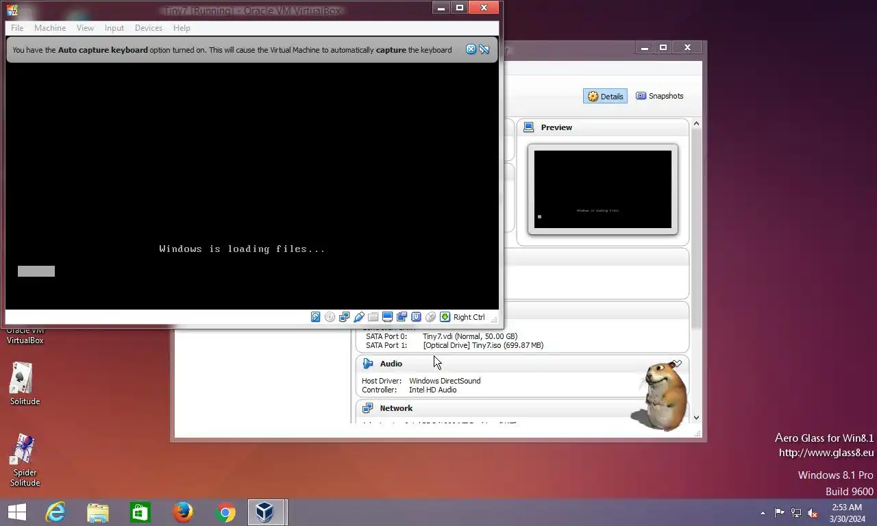
Task: Click the CPU features chip indicator in VM status bar
Action: 417,317
